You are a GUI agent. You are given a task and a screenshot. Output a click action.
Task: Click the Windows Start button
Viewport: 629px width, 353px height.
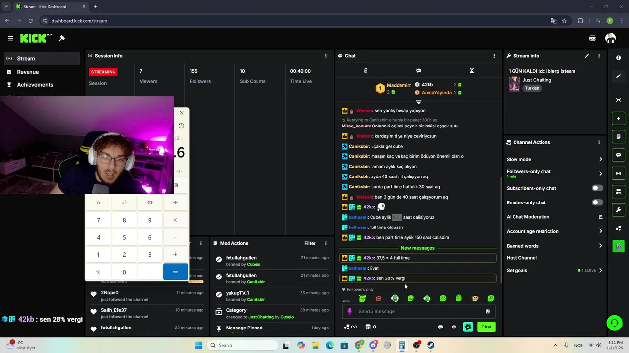(x=199, y=345)
